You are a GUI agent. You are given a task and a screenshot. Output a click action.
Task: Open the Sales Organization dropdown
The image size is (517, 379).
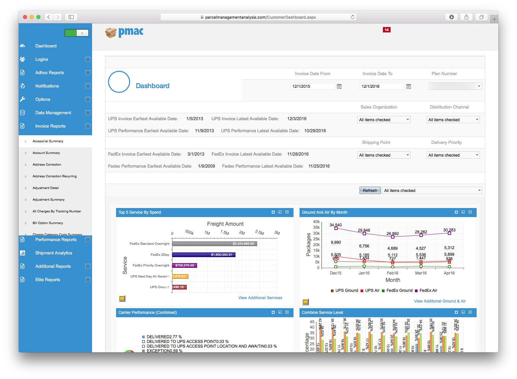(x=384, y=120)
